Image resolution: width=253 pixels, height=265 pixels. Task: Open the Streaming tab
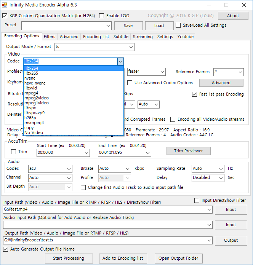[143, 37]
